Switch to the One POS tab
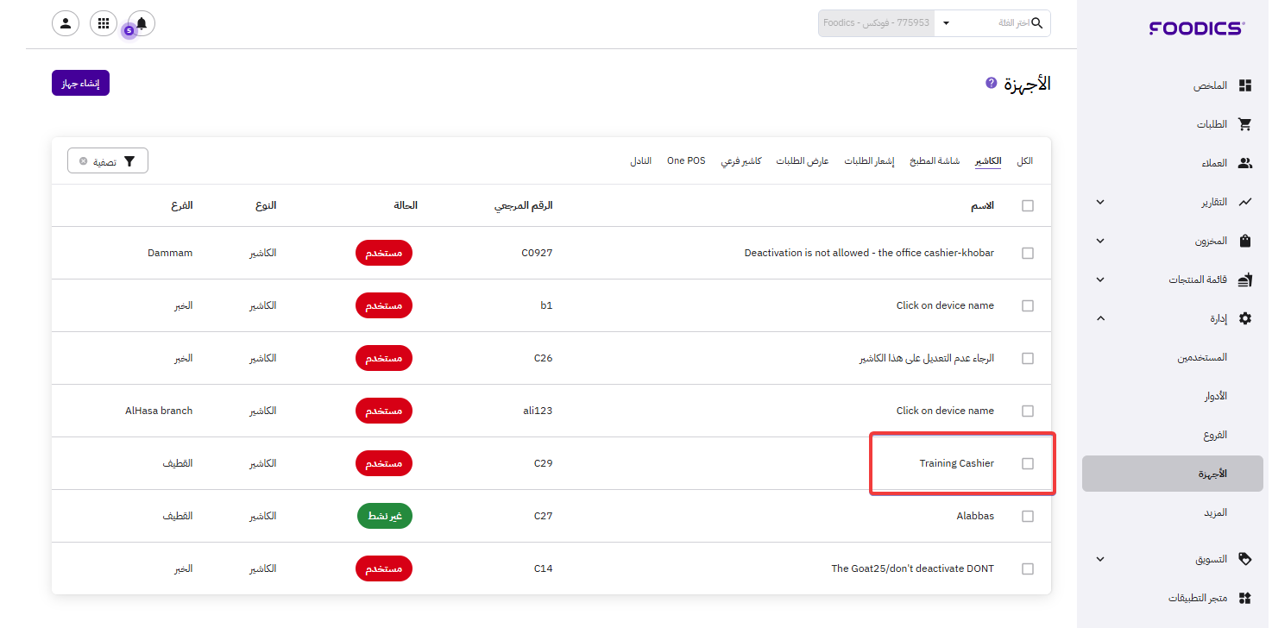Viewport: 1272px width, 628px height. tap(686, 161)
